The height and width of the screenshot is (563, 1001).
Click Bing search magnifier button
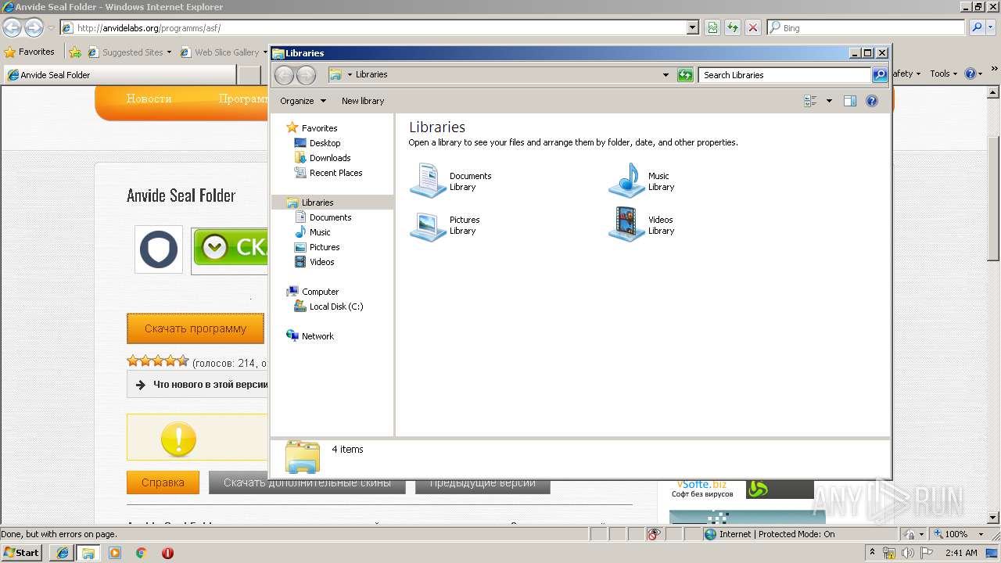point(976,28)
